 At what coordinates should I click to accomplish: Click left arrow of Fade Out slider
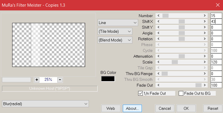pyautogui.click(x=158, y=85)
